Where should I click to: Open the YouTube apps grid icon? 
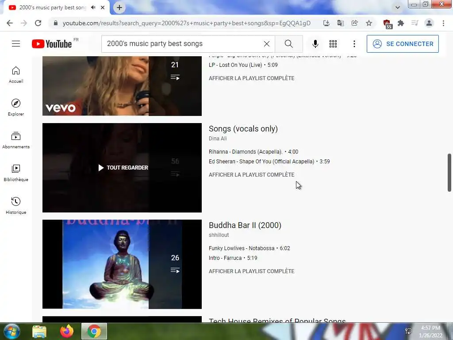(x=333, y=44)
